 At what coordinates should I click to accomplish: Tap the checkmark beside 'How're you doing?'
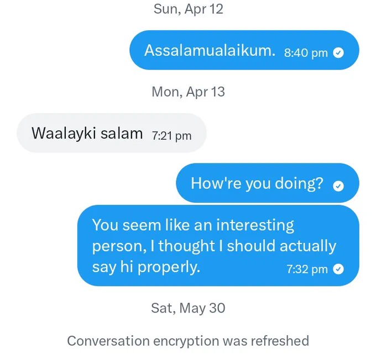(338, 186)
